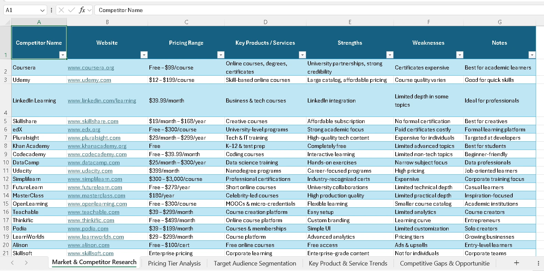
Task: Click the $399/month pricing cell
Action: coord(186,171)
